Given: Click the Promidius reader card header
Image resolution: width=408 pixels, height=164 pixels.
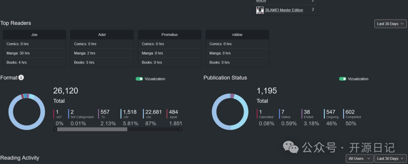Looking at the screenshot, I should click(x=170, y=35).
